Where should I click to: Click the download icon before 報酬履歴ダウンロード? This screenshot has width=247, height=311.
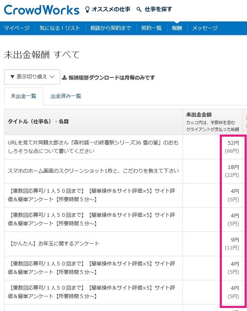64,77
